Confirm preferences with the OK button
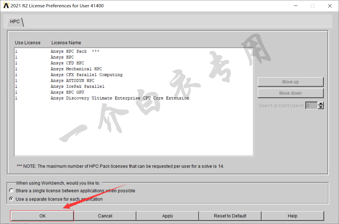339x224 pixels. (42, 216)
